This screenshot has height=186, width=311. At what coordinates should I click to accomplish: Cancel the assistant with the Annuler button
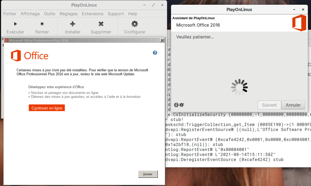point(293,105)
